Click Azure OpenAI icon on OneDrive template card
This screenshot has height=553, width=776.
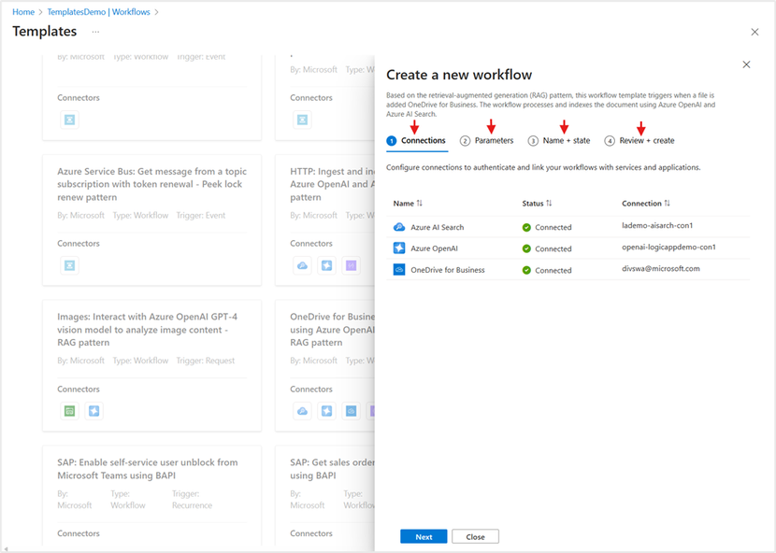tap(326, 411)
